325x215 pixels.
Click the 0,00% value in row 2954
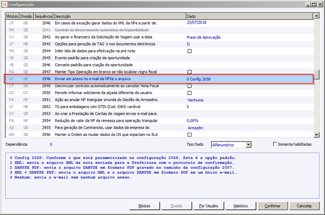tap(193, 120)
